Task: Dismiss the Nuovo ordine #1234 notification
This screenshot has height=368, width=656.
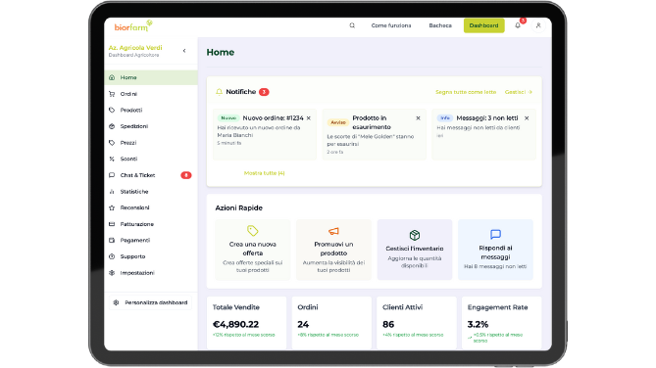Action: click(308, 118)
